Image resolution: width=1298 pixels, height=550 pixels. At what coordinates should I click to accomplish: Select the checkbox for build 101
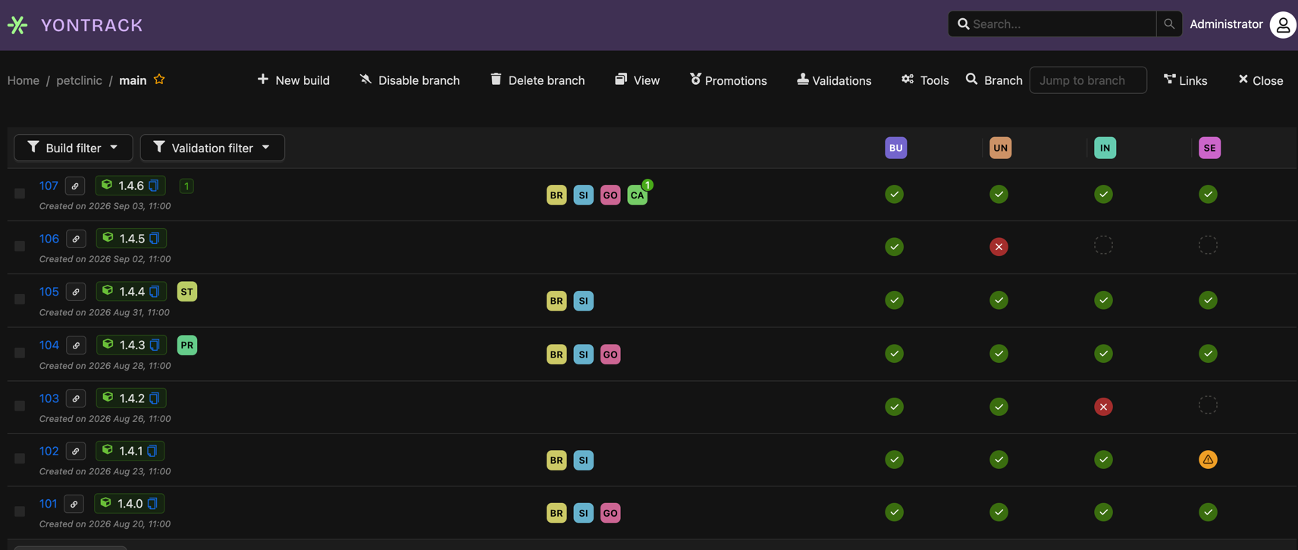pyautogui.click(x=20, y=511)
